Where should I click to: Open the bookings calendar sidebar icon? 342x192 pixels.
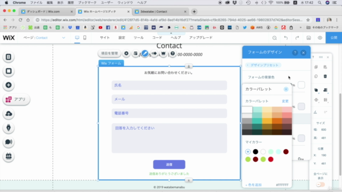(x=9, y=156)
